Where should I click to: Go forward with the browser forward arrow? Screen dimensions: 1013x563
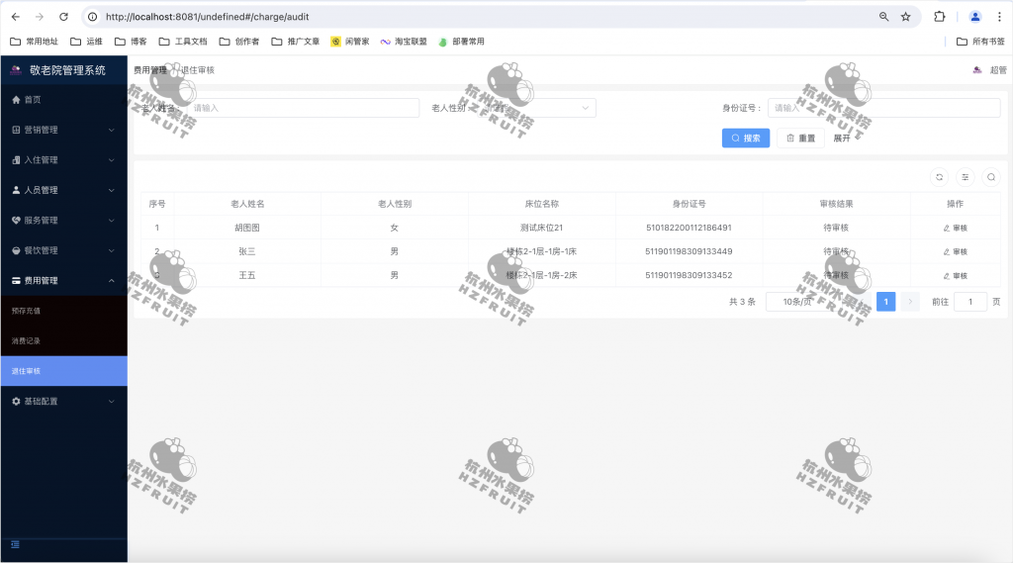[40, 17]
